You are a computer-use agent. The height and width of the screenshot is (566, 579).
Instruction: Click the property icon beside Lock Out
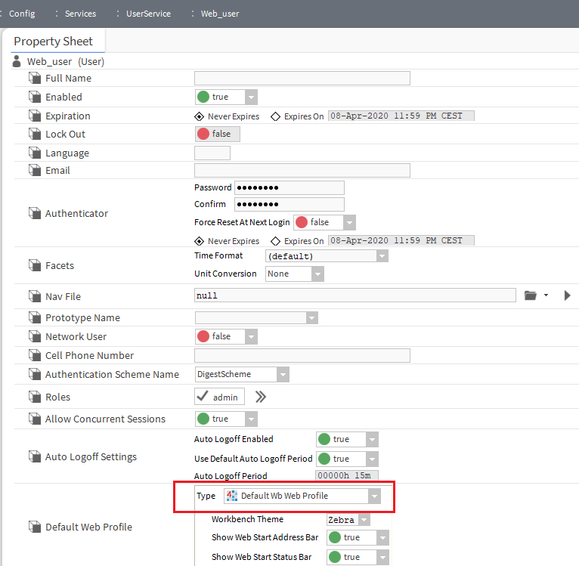34,134
